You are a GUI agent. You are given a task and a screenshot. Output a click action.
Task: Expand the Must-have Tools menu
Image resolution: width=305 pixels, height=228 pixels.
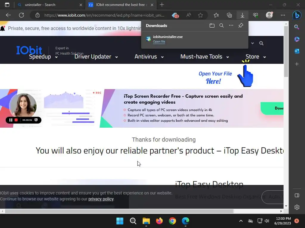coord(204,57)
